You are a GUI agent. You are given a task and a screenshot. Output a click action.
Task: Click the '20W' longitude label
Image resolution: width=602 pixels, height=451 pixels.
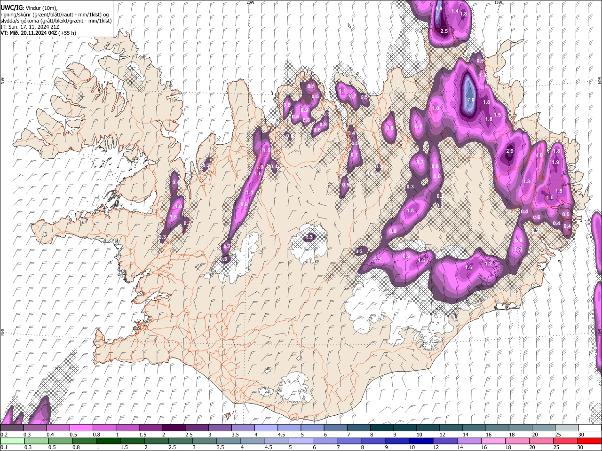coord(250,2)
